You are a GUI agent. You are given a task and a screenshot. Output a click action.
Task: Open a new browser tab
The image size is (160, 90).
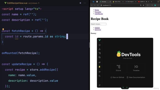pos(151,2)
